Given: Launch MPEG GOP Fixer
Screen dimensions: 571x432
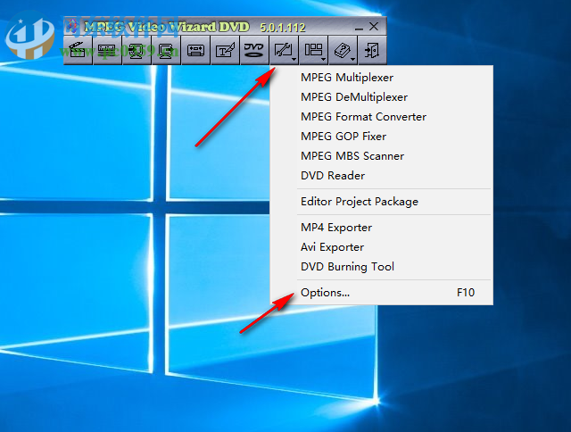Looking at the screenshot, I should [381, 137].
